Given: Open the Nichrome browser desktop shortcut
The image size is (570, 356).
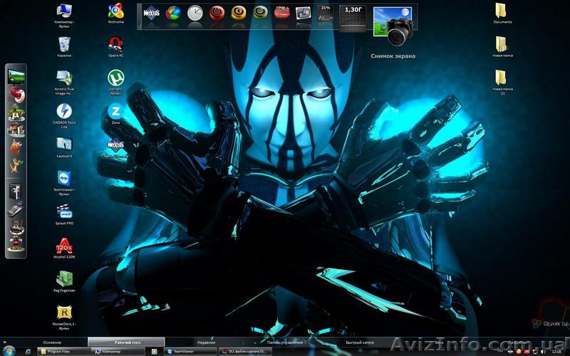Looking at the screenshot, I should point(115,11).
